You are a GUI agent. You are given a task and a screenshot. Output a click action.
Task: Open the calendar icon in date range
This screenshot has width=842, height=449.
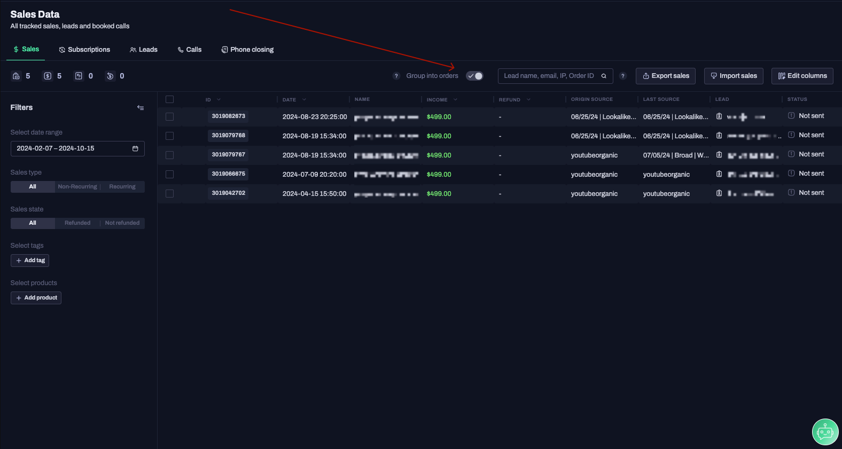[135, 148]
